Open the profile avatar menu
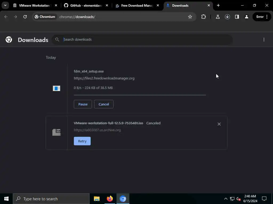273x204 pixels. coord(247,17)
